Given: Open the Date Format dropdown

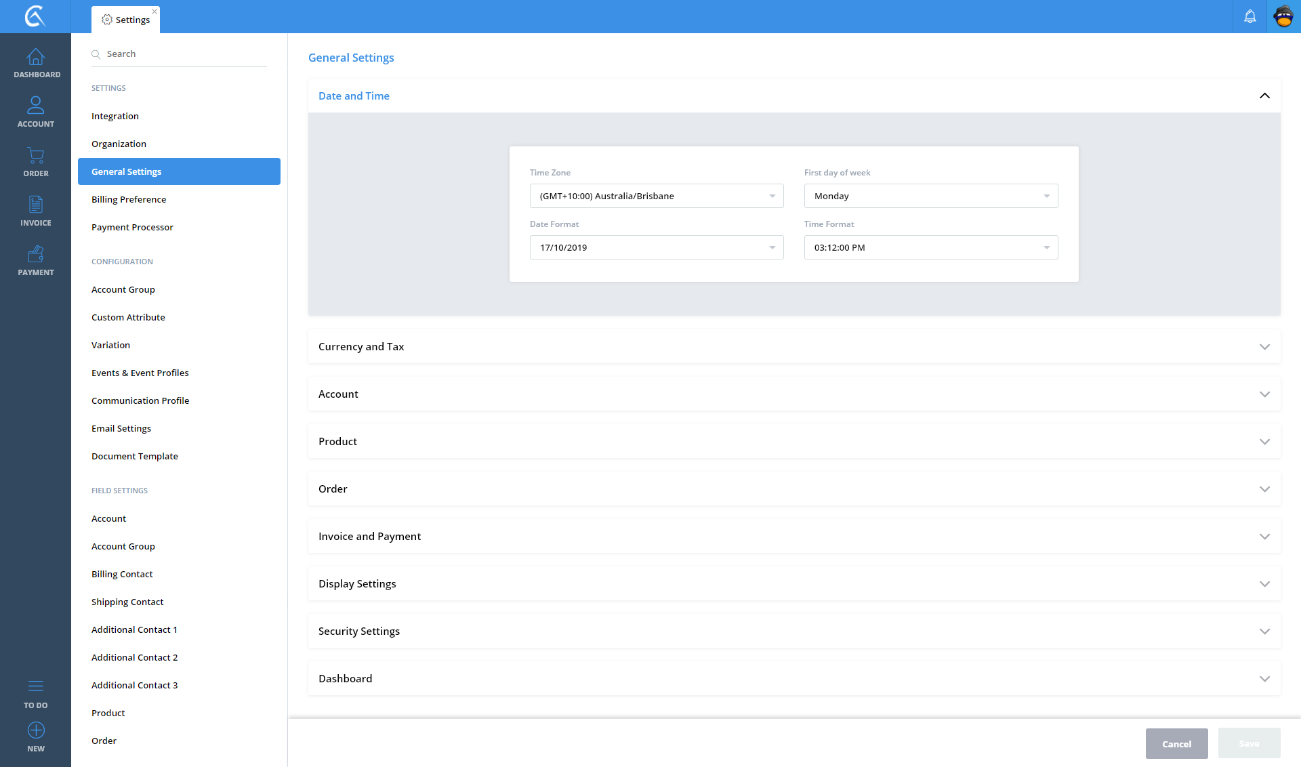Looking at the screenshot, I should coord(656,247).
